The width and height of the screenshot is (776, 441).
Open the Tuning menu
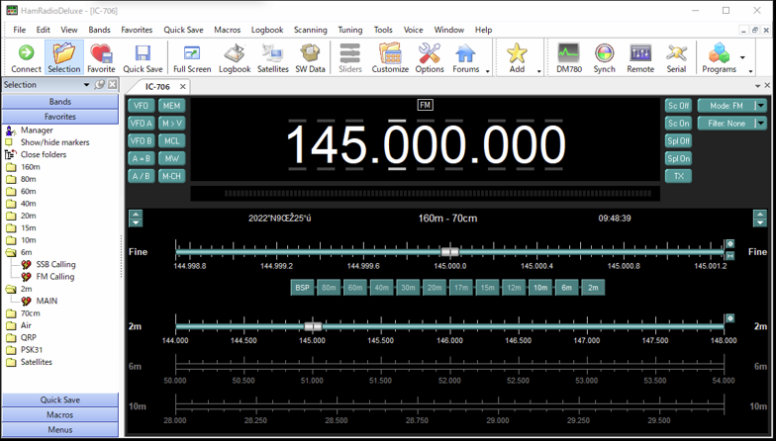[x=350, y=30]
